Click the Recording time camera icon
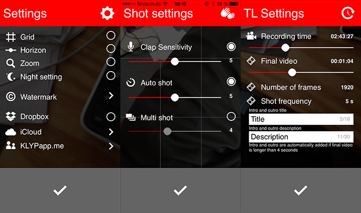 coord(251,36)
